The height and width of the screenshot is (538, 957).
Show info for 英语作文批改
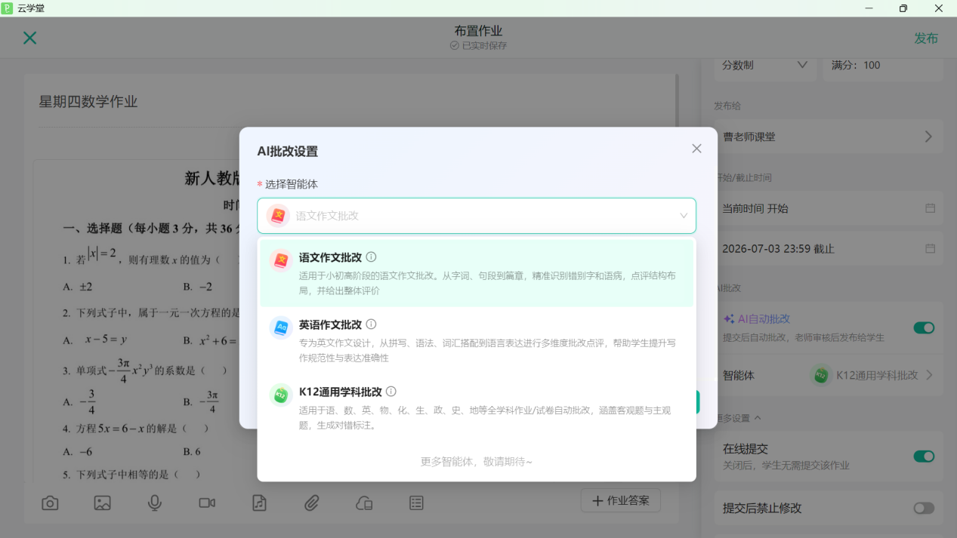tap(371, 324)
